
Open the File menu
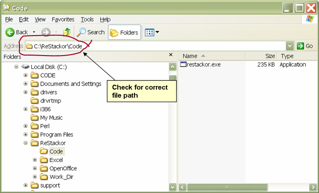[x=9, y=20]
